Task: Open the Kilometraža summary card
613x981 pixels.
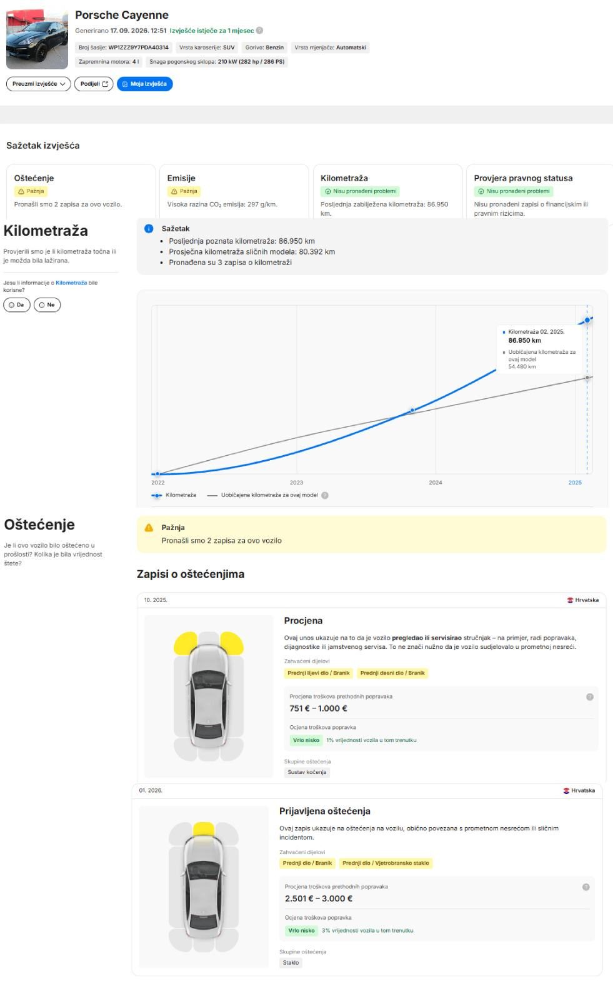Action: [x=387, y=191]
